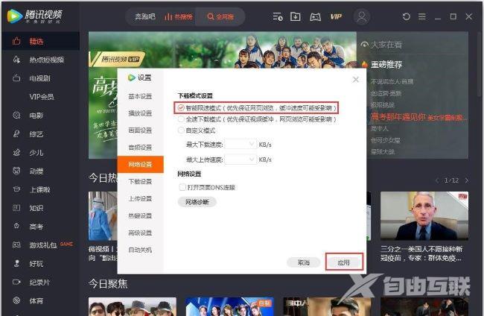Image resolution: width=484 pixels, height=316 pixels.
Task: Open 电影 in the left sidebar
Action: (41, 116)
